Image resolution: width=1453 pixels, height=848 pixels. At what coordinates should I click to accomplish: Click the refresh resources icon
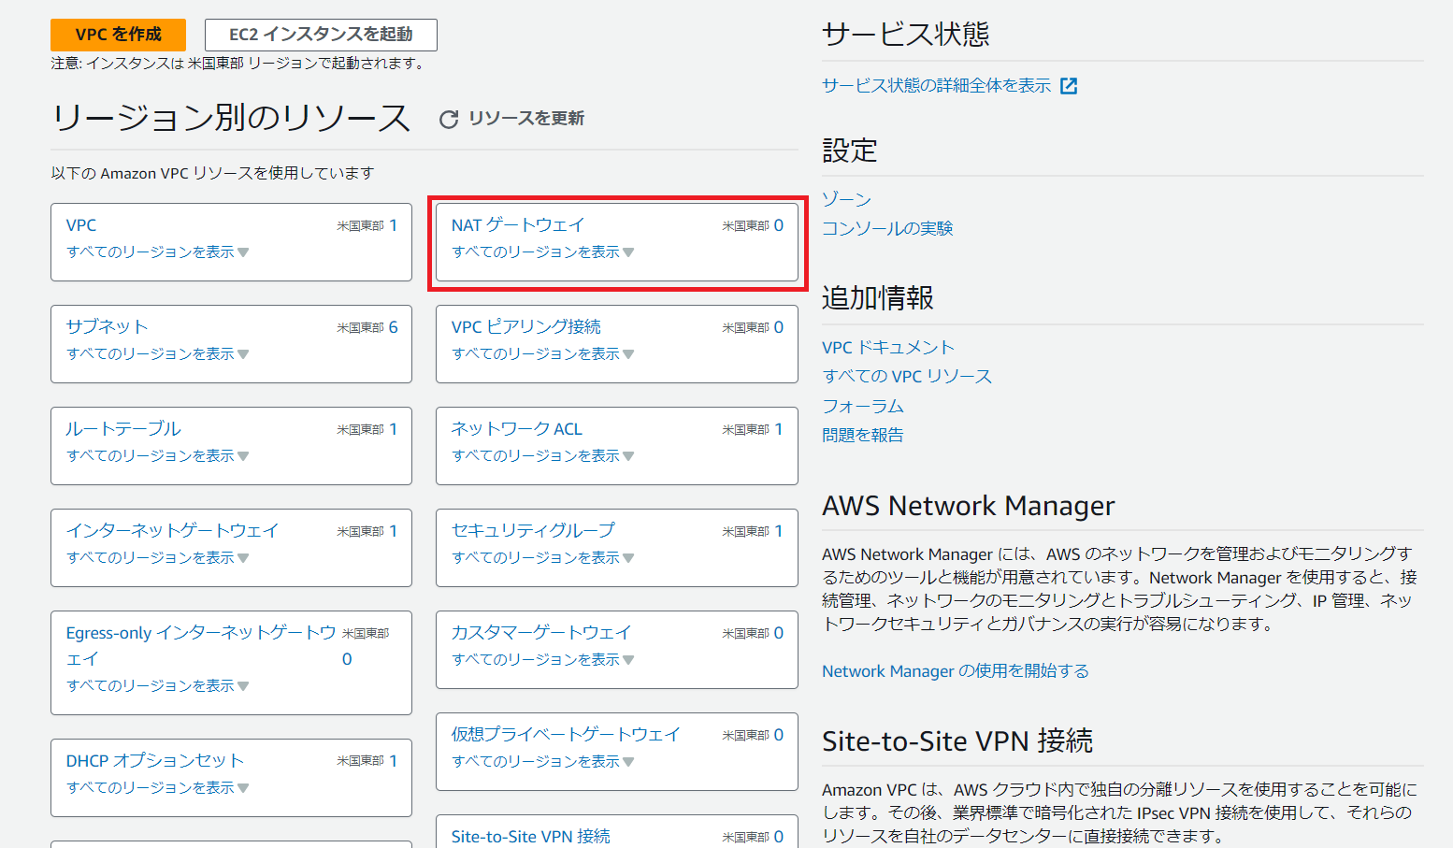(x=449, y=119)
